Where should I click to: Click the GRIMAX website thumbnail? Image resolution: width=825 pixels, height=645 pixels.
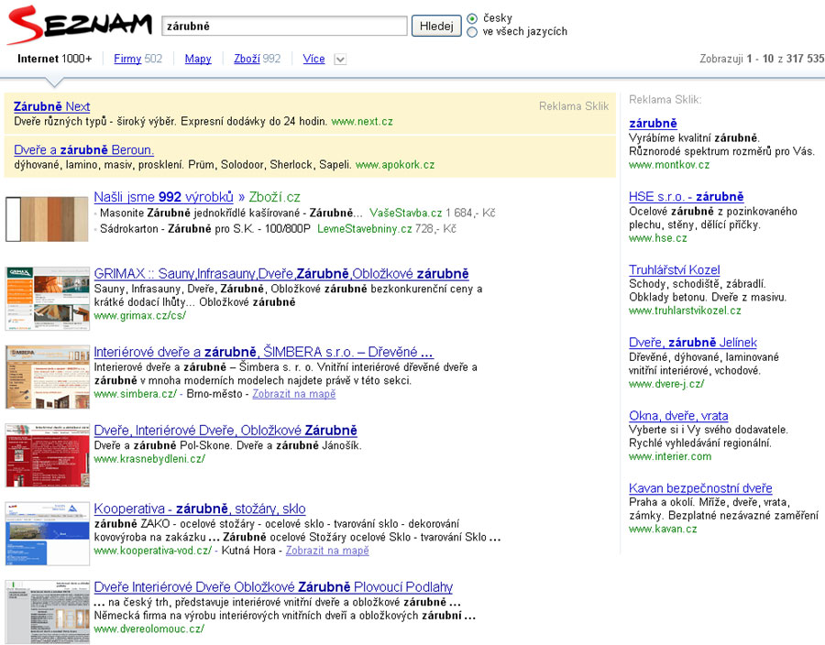pos(48,299)
